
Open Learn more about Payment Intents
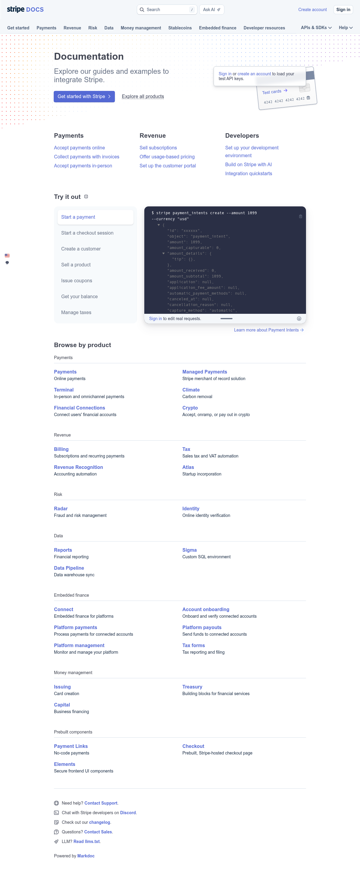268,330
